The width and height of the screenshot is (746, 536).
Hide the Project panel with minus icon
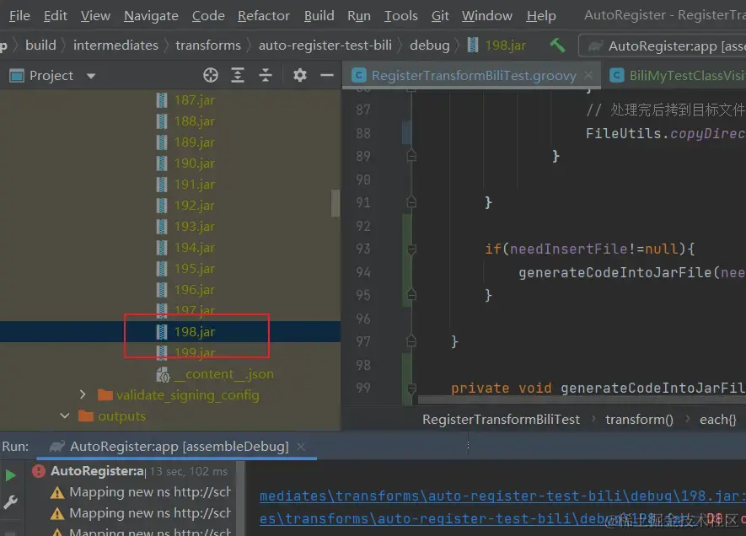tap(327, 75)
